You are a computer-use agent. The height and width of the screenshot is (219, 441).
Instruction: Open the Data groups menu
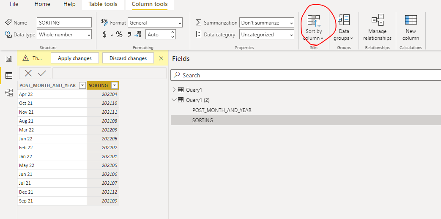[343, 28]
